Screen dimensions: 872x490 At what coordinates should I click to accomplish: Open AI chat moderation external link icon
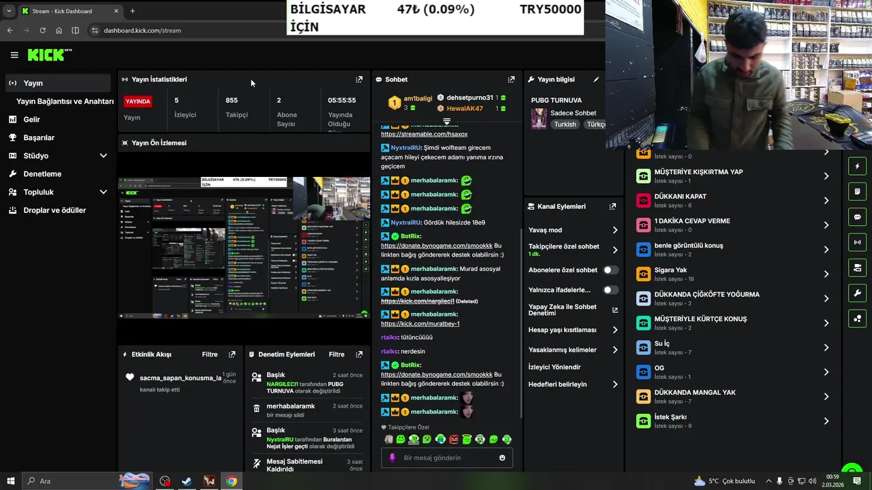pyautogui.click(x=615, y=310)
